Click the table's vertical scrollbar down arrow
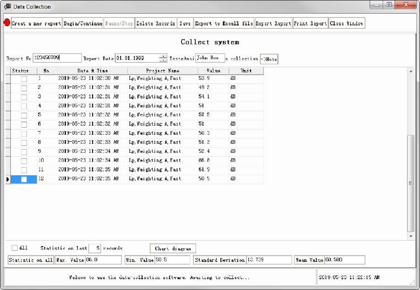The image size is (420, 290). [x=411, y=237]
